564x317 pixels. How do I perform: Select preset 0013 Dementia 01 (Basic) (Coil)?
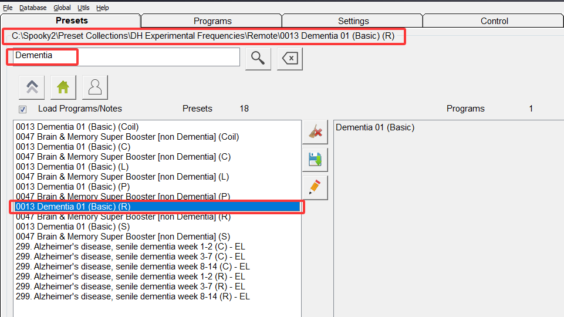pyautogui.click(x=77, y=127)
